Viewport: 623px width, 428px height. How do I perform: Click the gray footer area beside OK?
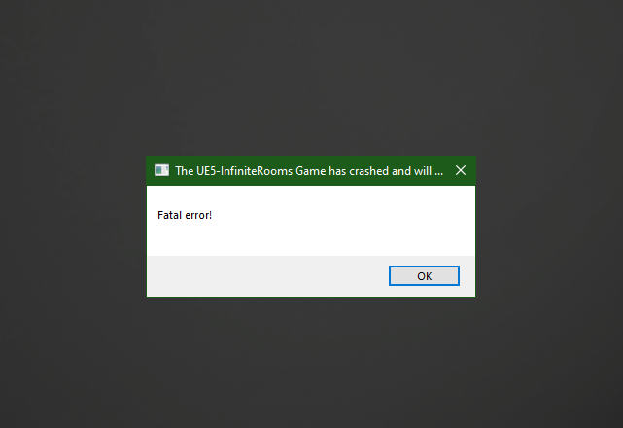266,275
